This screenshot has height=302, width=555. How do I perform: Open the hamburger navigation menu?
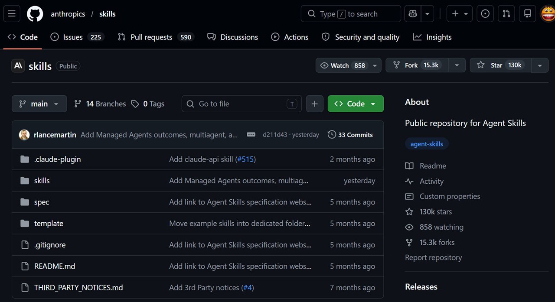click(x=12, y=14)
